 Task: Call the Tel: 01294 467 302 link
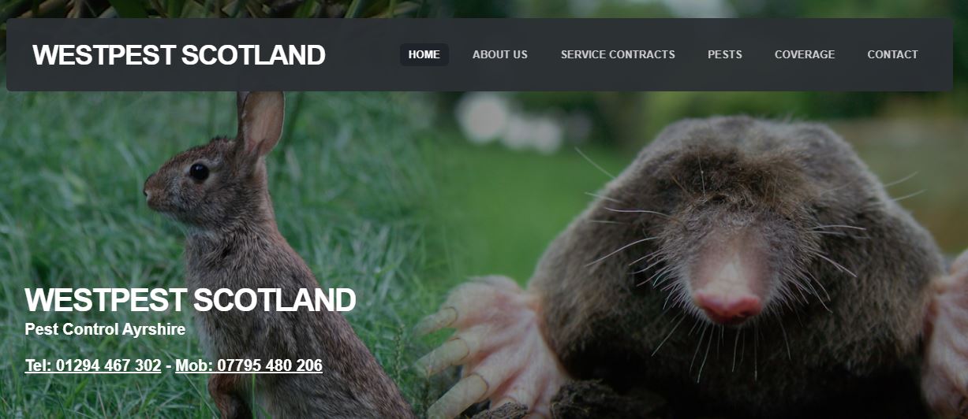(93, 365)
